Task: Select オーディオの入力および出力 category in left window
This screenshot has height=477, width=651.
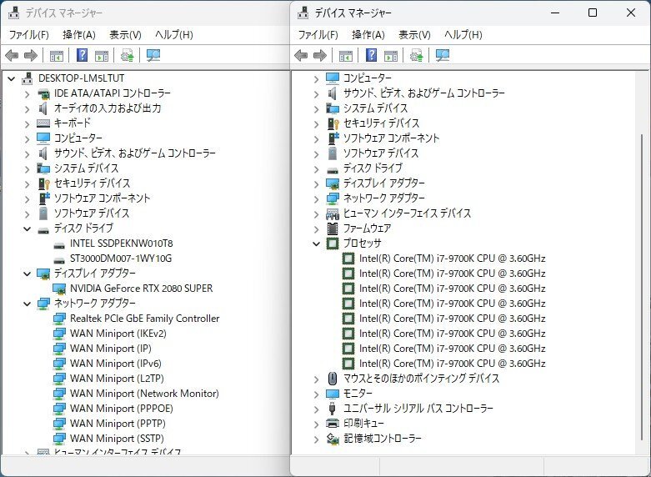Action: tap(108, 108)
